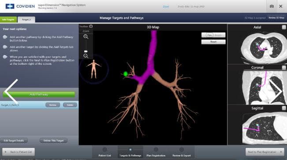Maximize the Sagittal view

point(284,108)
